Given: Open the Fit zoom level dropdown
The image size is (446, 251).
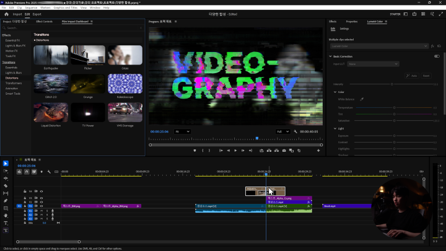Looking at the screenshot, I should (182, 131).
